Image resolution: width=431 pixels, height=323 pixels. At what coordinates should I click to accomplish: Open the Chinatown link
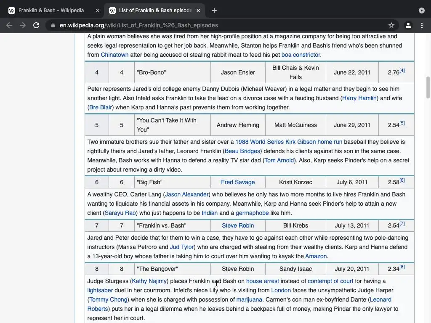[114, 55]
